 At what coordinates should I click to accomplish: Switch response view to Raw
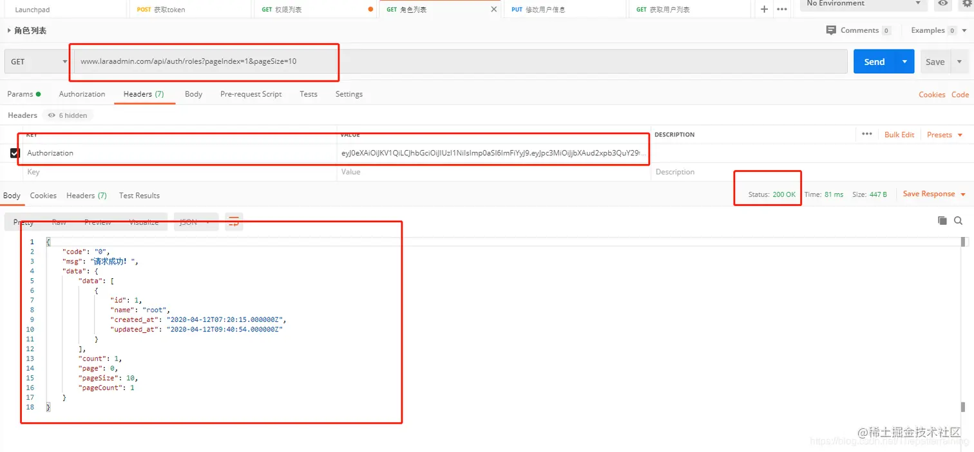pos(59,222)
